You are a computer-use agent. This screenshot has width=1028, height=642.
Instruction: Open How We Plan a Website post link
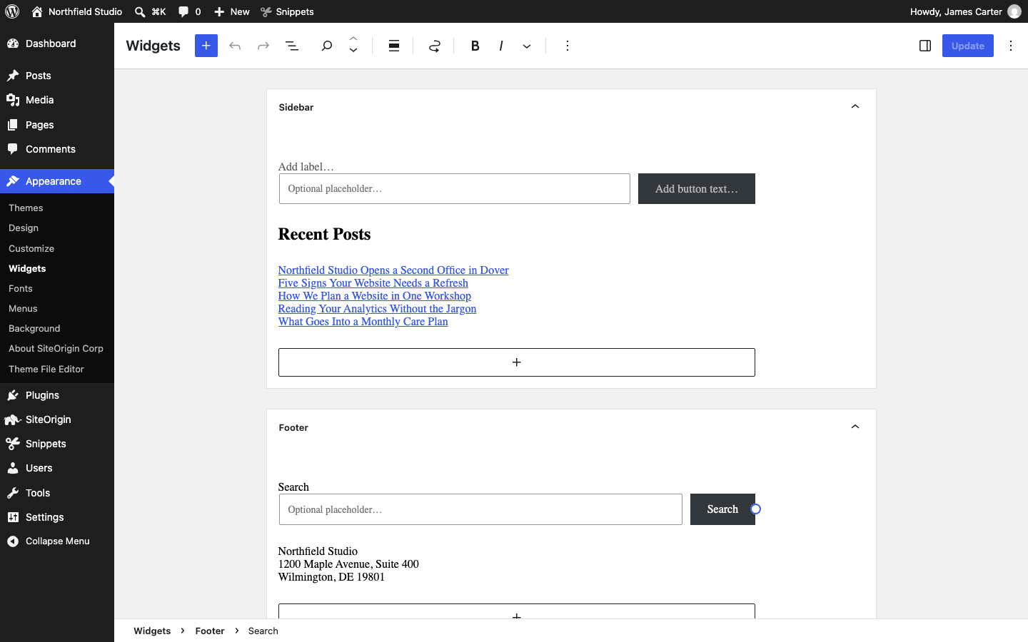375,296
